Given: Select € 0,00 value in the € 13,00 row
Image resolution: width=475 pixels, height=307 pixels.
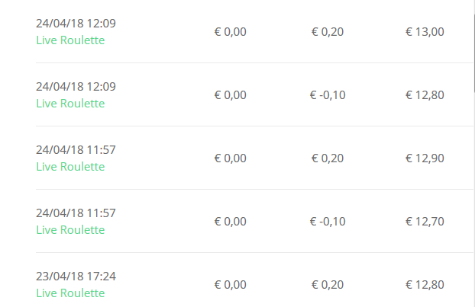Looking at the screenshot, I should pyautogui.click(x=230, y=32).
